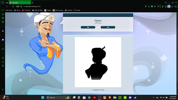
Task: Open the green ad blocker shield
Action: pos(152,6)
